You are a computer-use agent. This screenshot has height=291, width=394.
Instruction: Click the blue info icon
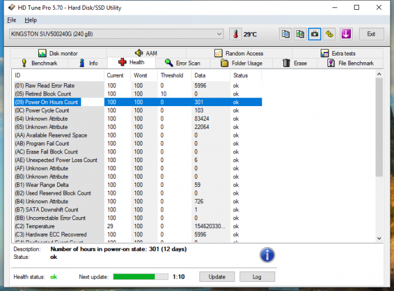click(267, 255)
